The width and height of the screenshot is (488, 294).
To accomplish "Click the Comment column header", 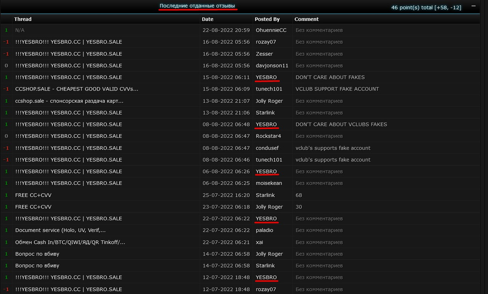I will 307,19.
